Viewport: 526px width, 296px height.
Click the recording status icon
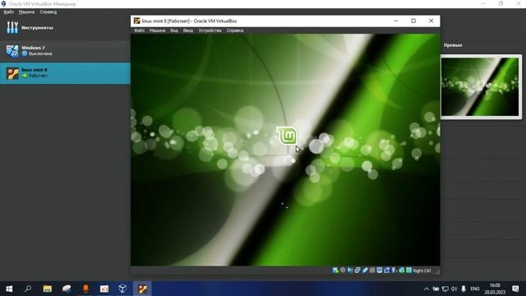[387, 271]
